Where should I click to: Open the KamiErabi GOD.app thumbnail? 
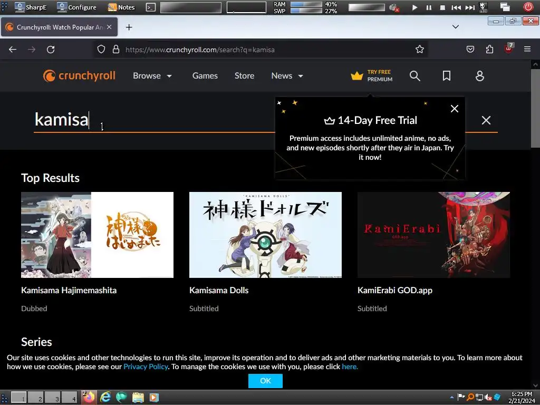click(433, 235)
